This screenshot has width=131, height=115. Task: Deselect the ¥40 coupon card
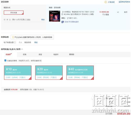point(80,73)
